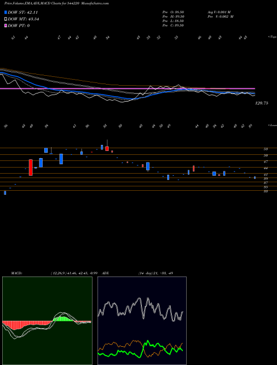Click the 'Pre O: 38.50' open value
277x365 pixels.
tap(173, 12)
